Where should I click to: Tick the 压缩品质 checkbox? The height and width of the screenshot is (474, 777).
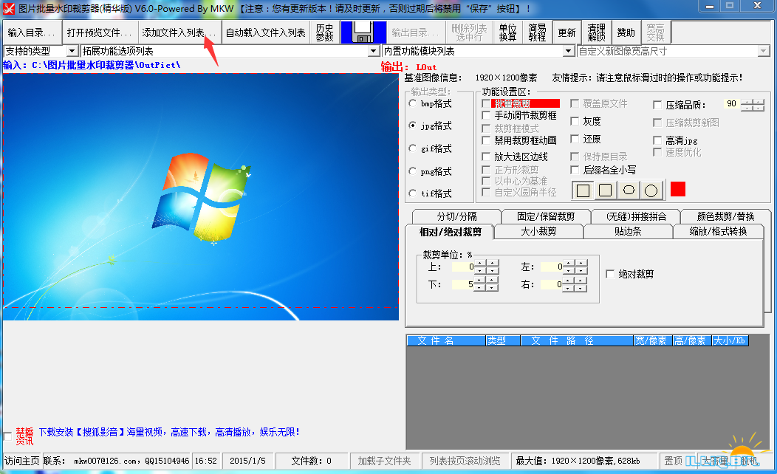click(657, 105)
